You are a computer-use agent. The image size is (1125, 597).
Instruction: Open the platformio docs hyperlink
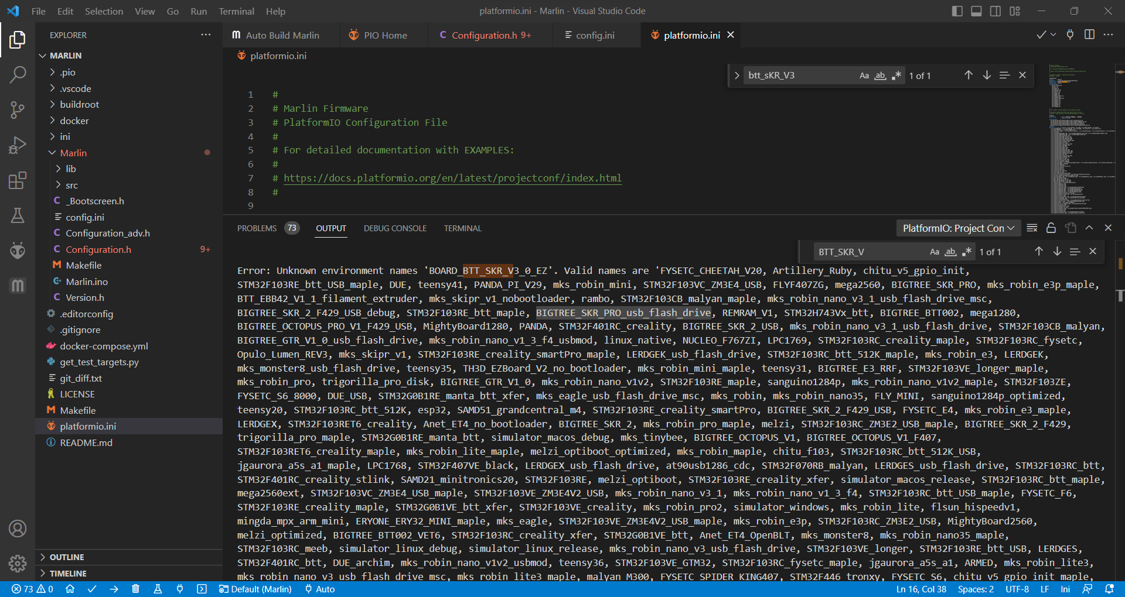point(452,178)
